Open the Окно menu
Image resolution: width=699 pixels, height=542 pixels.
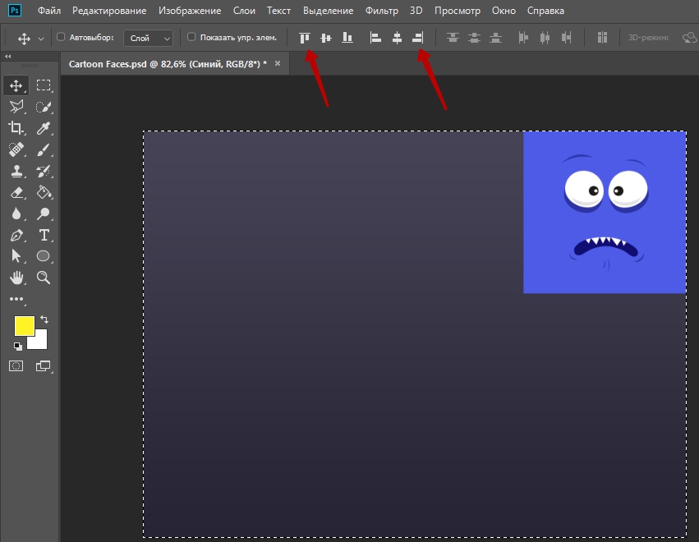(504, 11)
